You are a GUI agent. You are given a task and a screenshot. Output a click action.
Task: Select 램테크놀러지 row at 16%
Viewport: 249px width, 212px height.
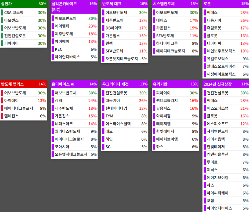[175, 101]
